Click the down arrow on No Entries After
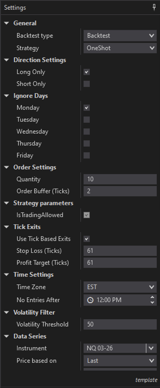The image size is (160, 388). click(152, 303)
